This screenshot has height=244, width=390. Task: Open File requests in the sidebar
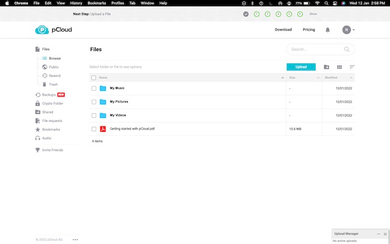tap(49, 121)
